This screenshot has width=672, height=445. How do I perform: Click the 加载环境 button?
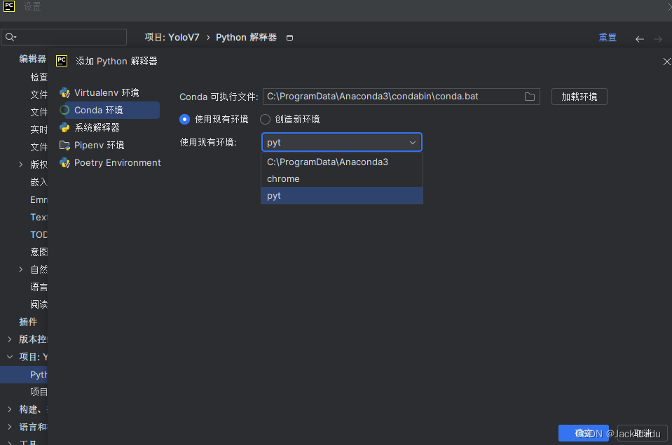tap(579, 97)
